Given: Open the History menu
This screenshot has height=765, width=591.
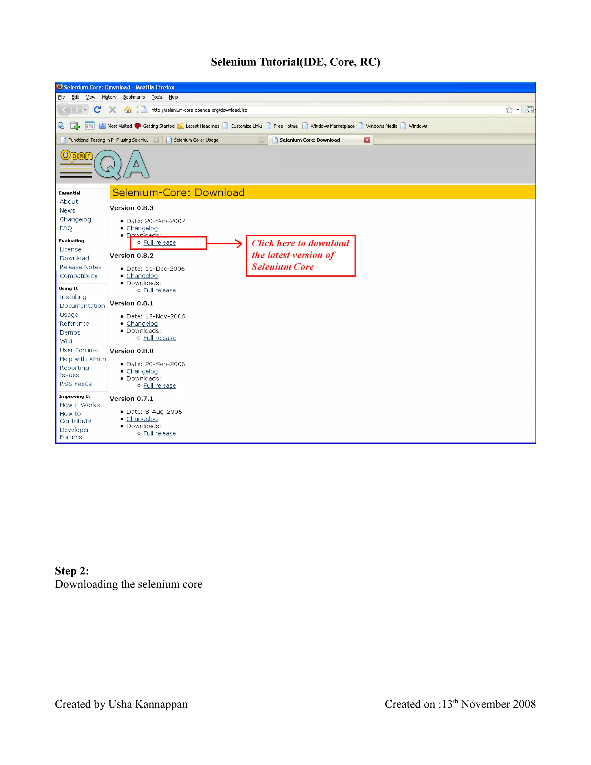Looking at the screenshot, I should (x=109, y=97).
